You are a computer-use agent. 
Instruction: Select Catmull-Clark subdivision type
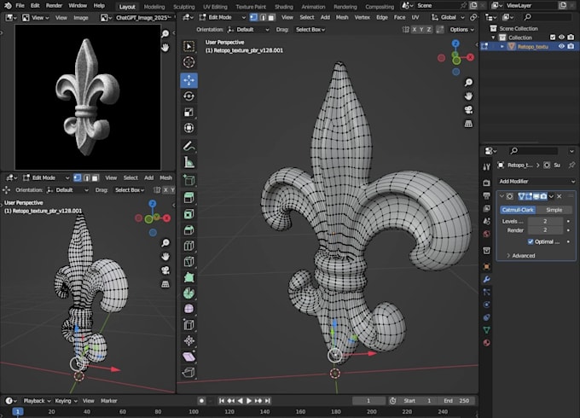[x=518, y=210]
